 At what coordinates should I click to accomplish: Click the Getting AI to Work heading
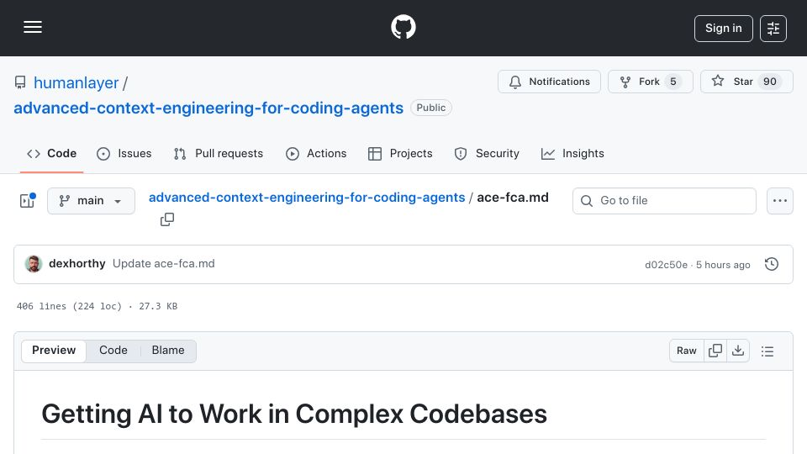pos(294,414)
